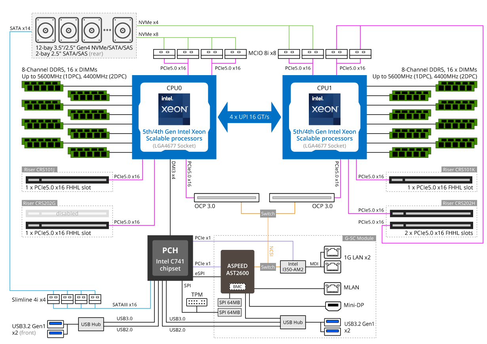Click the 4 x UPI 16 GT/s arrow

click(249, 117)
